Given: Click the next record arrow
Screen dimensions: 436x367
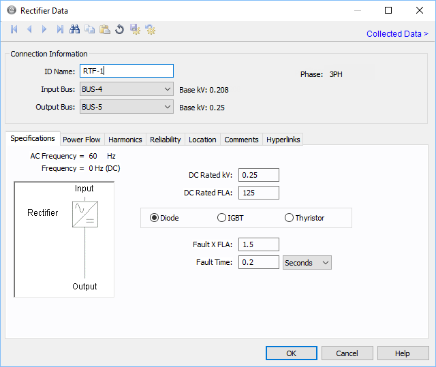Looking at the screenshot, I should 44,29.
